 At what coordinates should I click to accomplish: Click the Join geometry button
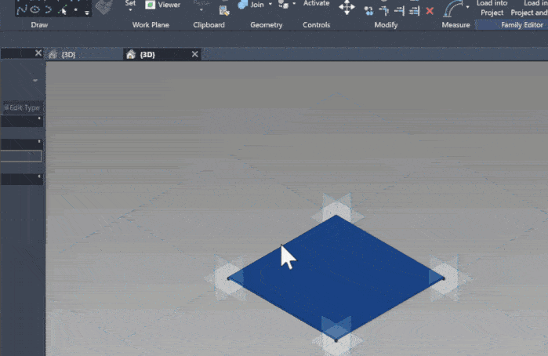tap(251, 5)
